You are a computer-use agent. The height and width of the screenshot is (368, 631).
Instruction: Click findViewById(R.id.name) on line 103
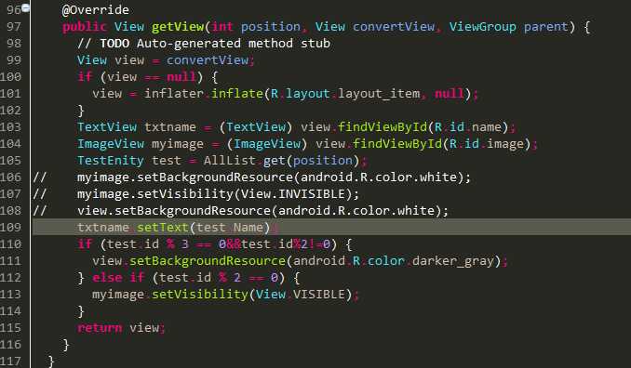[423, 127]
